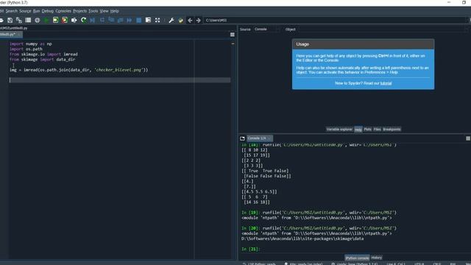This screenshot has width=471, height=265.
Task: Click the LSP Python ready status entry
Action: pos(259,264)
